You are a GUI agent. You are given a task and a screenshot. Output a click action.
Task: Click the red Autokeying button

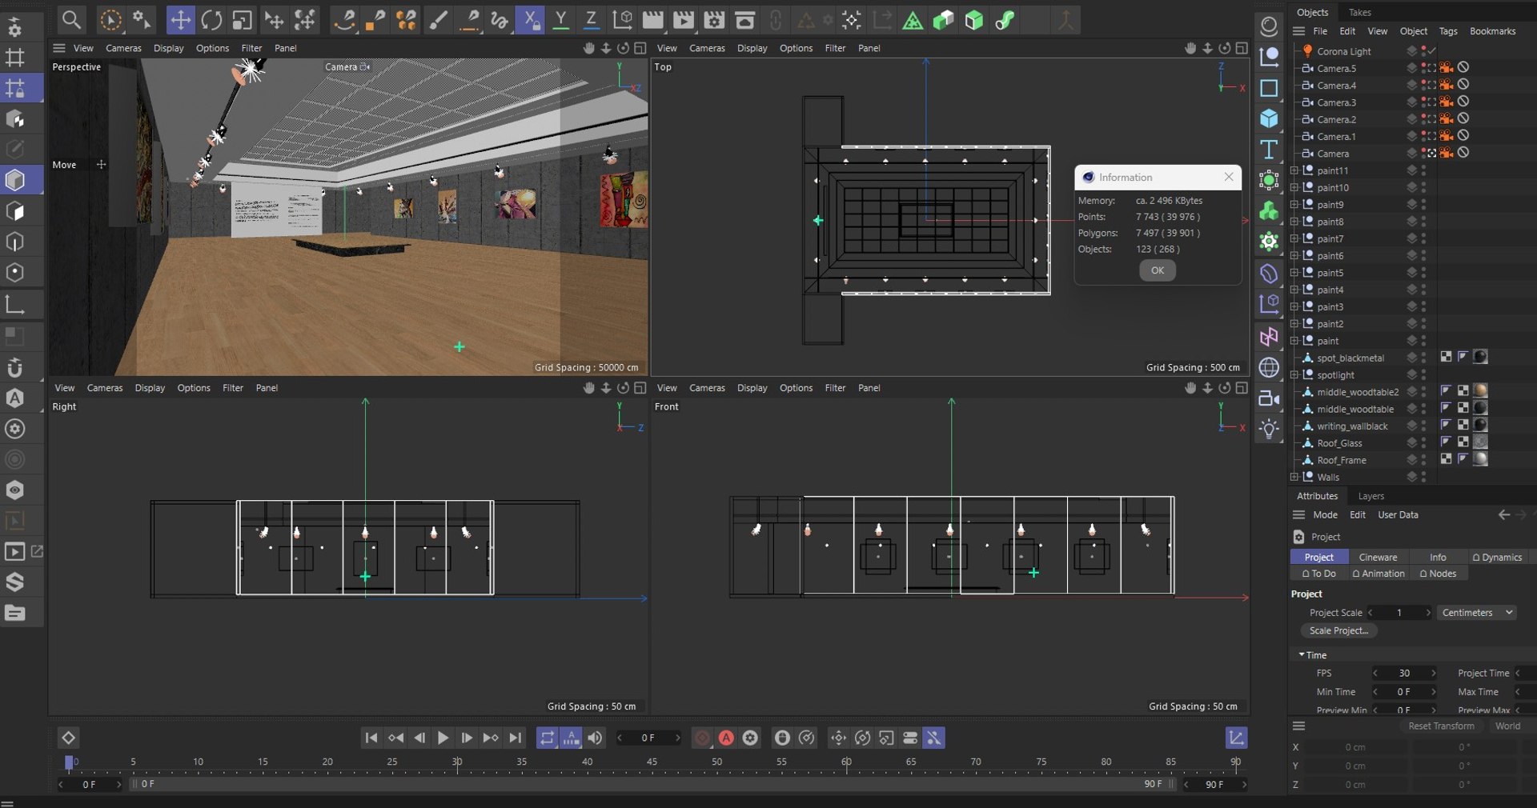click(726, 738)
